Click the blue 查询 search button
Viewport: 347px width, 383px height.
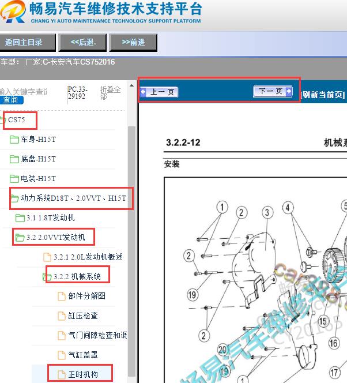[11, 100]
